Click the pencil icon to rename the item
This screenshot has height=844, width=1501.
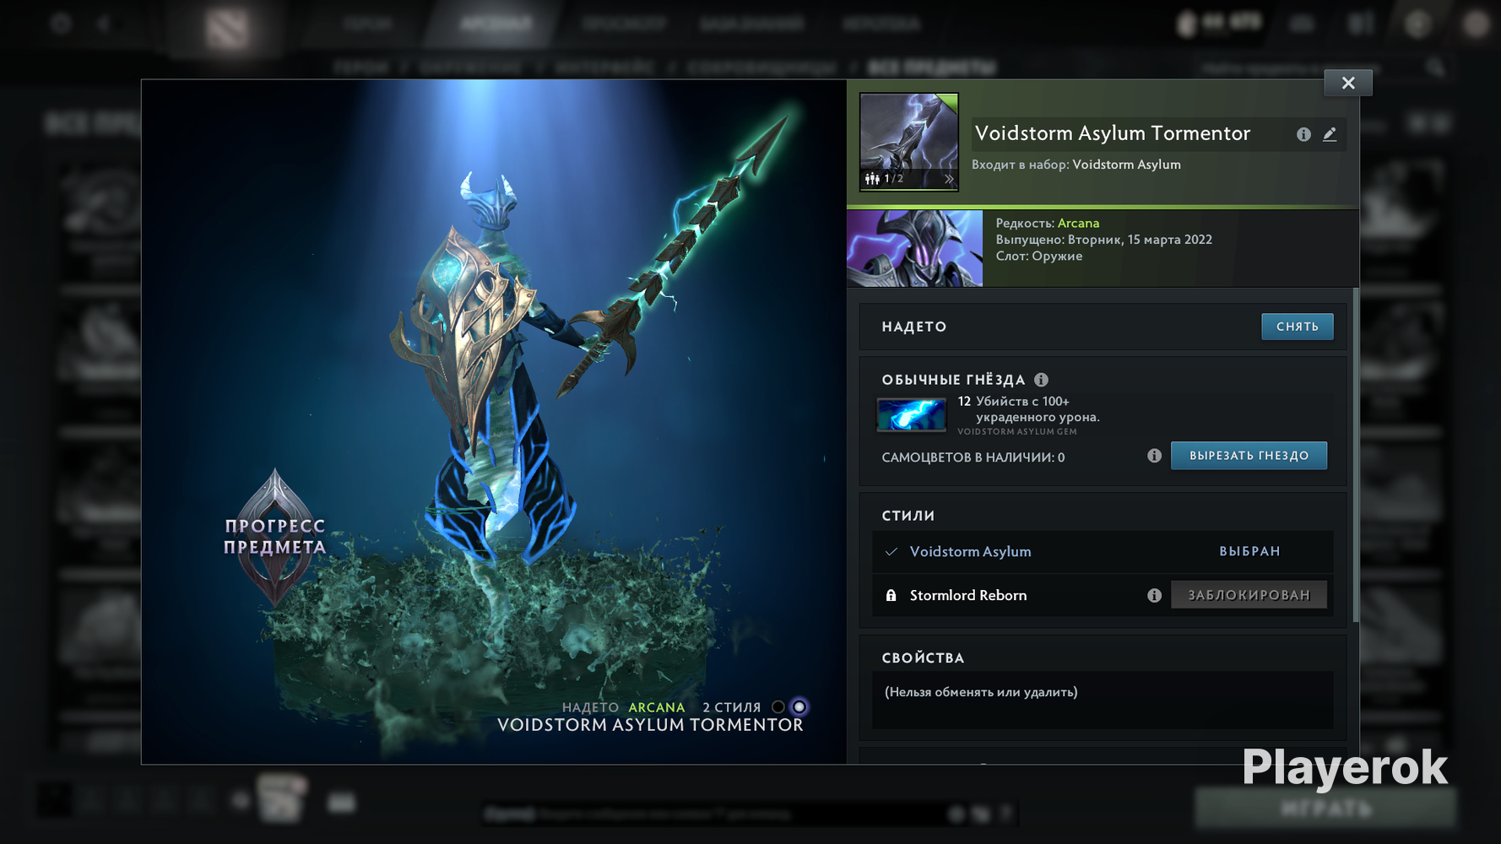coord(1330,134)
